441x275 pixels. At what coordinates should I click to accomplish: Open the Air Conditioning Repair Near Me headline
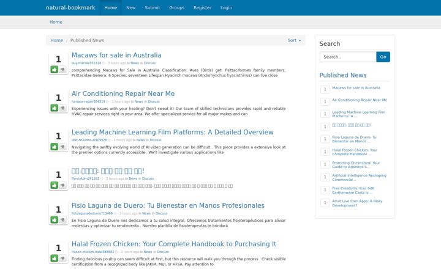[123, 94]
